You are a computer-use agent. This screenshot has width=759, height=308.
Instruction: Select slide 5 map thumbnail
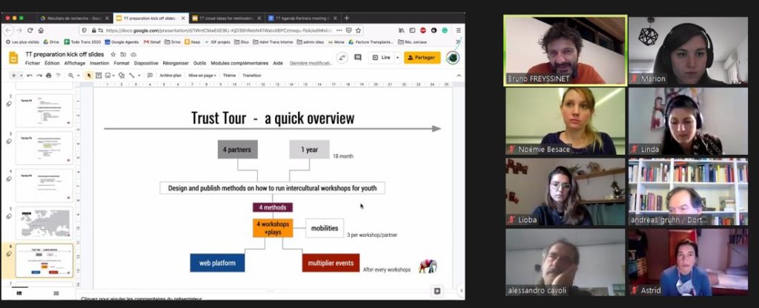[44, 223]
